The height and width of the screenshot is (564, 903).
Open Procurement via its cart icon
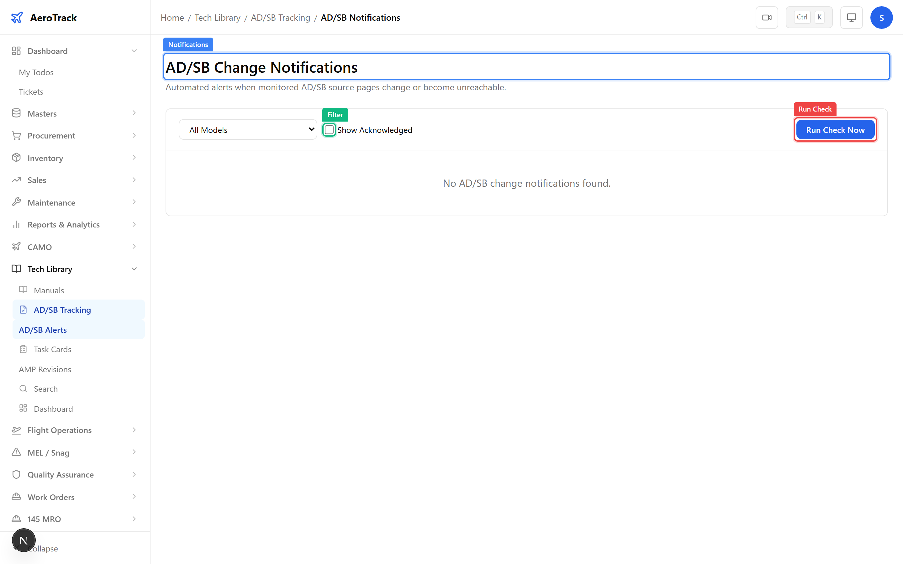[x=16, y=135]
